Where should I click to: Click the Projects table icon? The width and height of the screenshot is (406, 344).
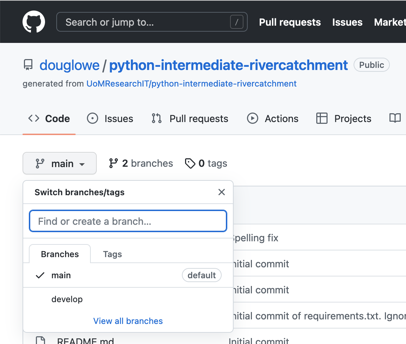322,118
